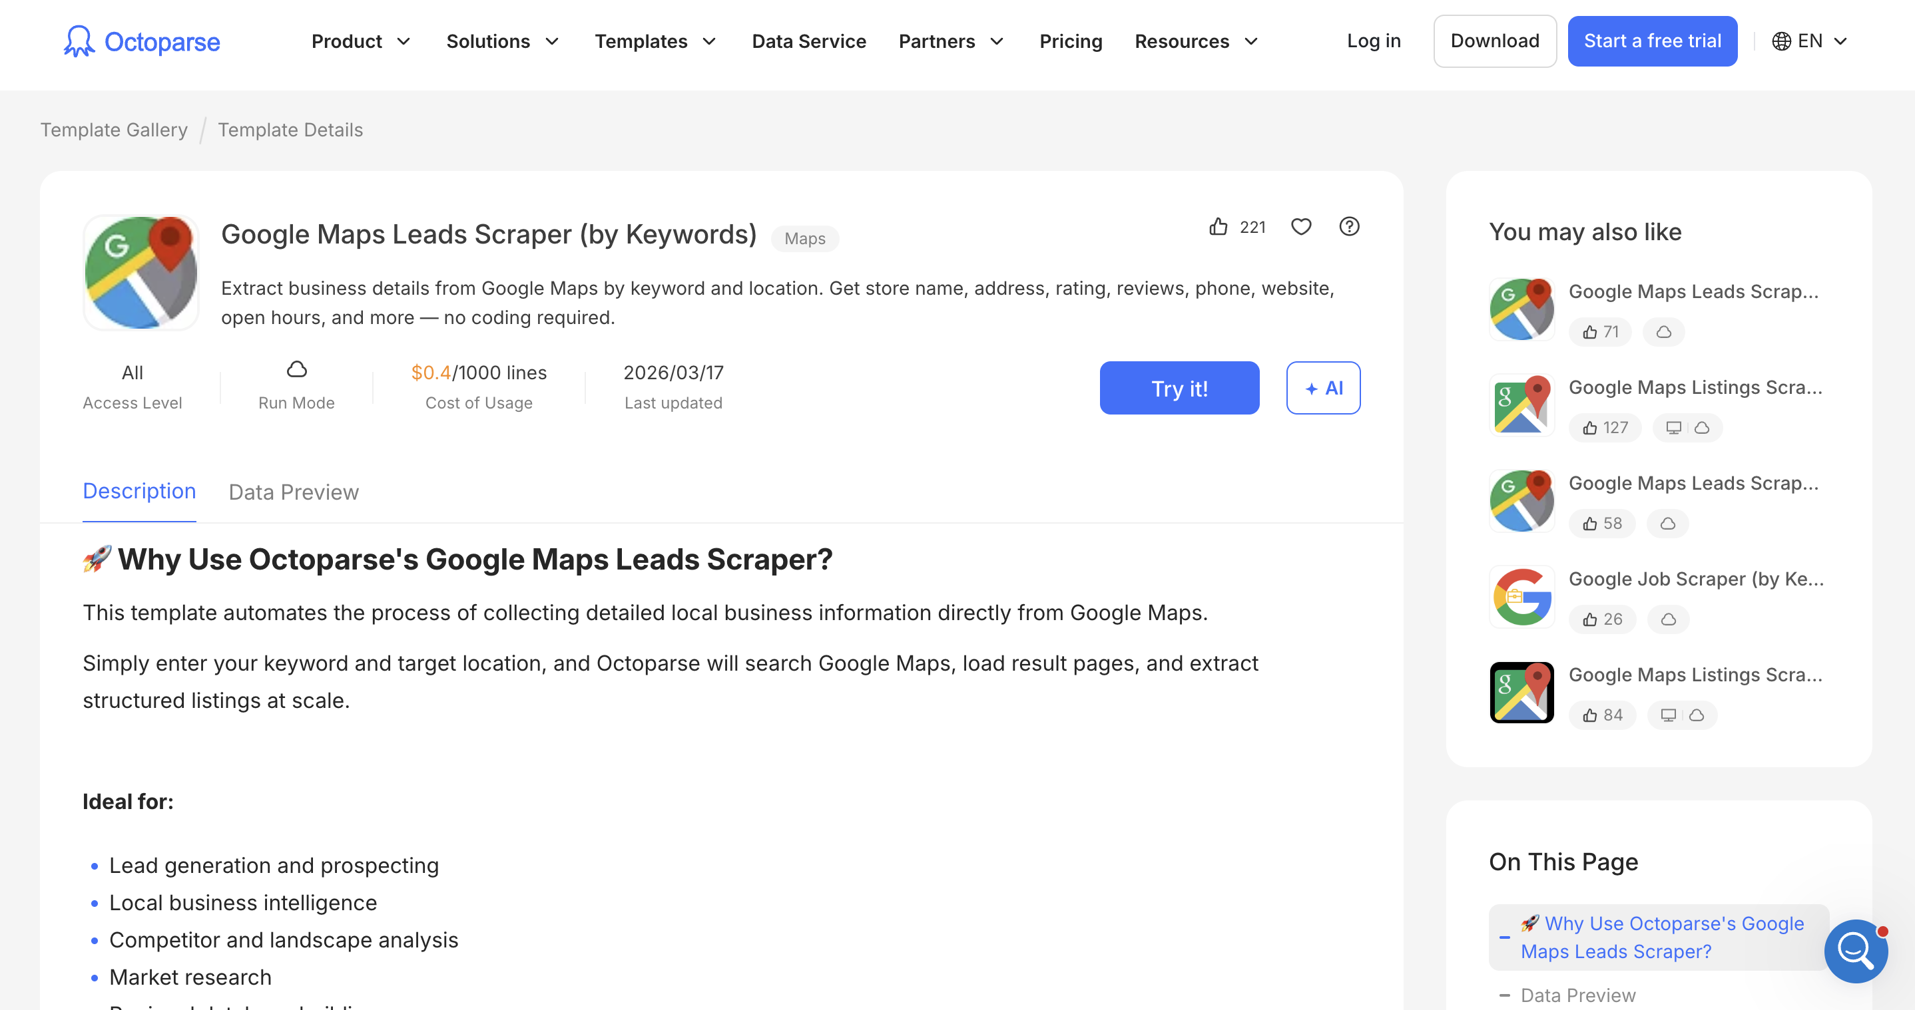This screenshot has width=1915, height=1010.
Task: Open Data Service page
Action: coord(809,42)
